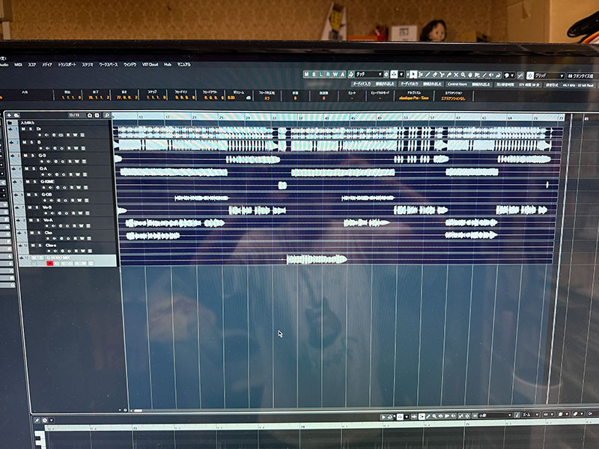599x449 pixels.
Task: Select the Range Selection tool
Action: click(421, 74)
